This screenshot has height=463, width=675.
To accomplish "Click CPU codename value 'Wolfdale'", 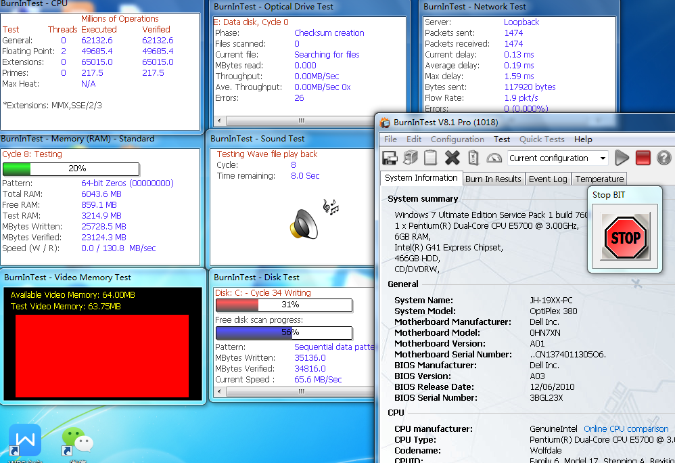I will point(545,451).
